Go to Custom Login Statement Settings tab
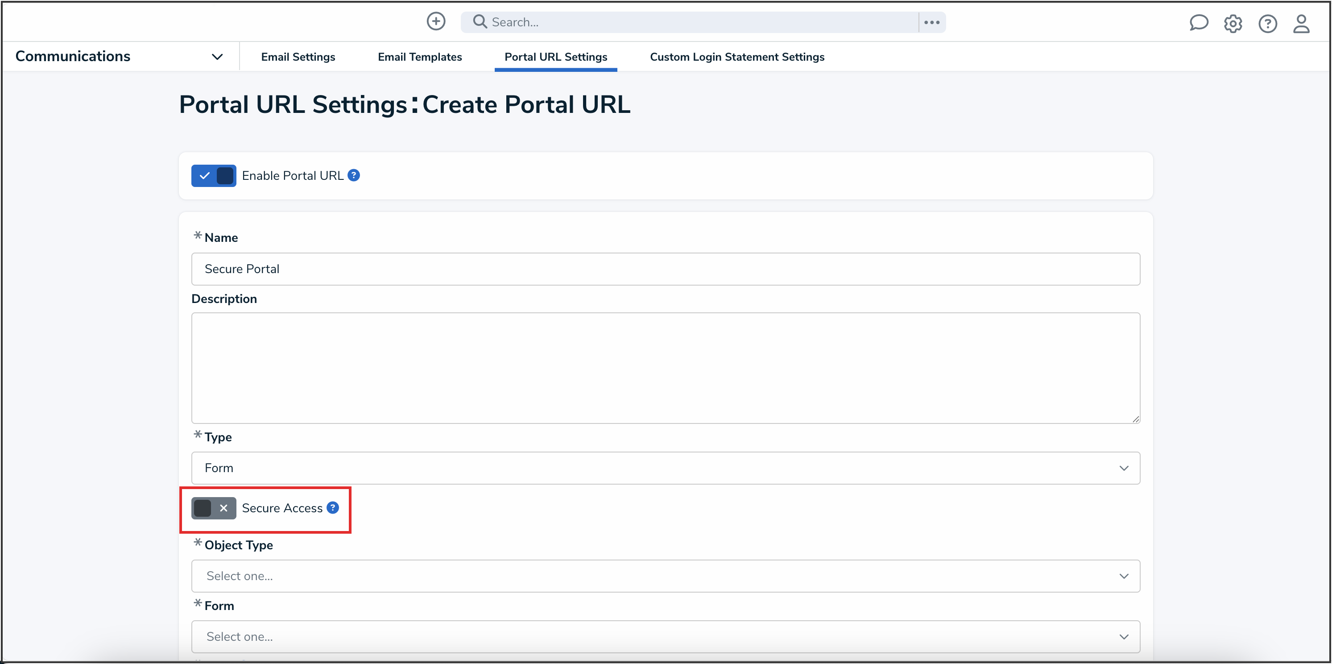1332x664 pixels. [737, 57]
